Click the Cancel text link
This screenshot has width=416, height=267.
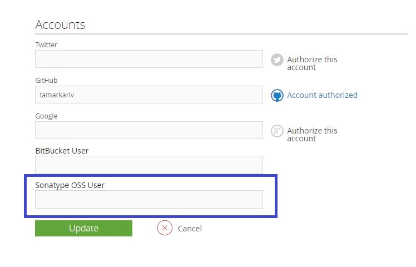pos(190,229)
